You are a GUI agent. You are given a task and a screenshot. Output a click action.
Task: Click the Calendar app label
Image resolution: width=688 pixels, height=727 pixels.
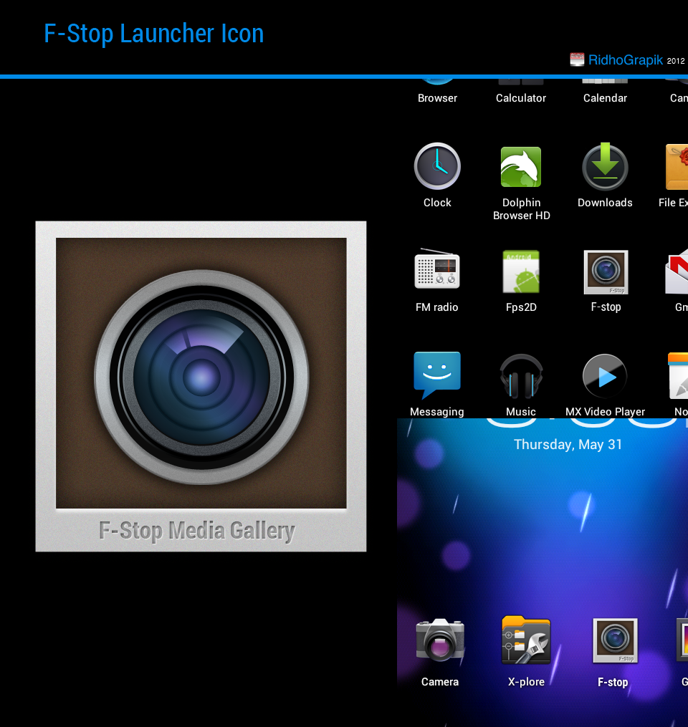click(605, 98)
